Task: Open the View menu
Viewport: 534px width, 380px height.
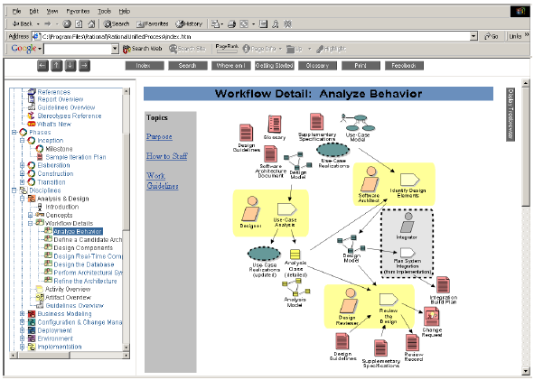Action: [52, 11]
